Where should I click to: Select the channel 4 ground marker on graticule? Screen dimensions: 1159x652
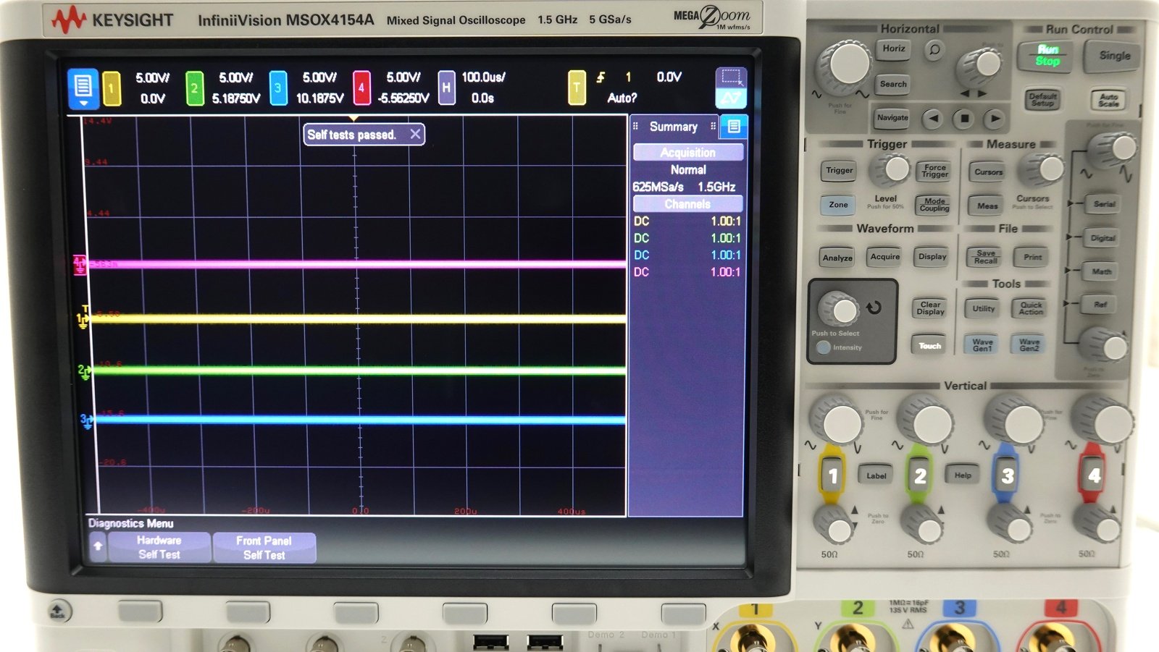80,264
